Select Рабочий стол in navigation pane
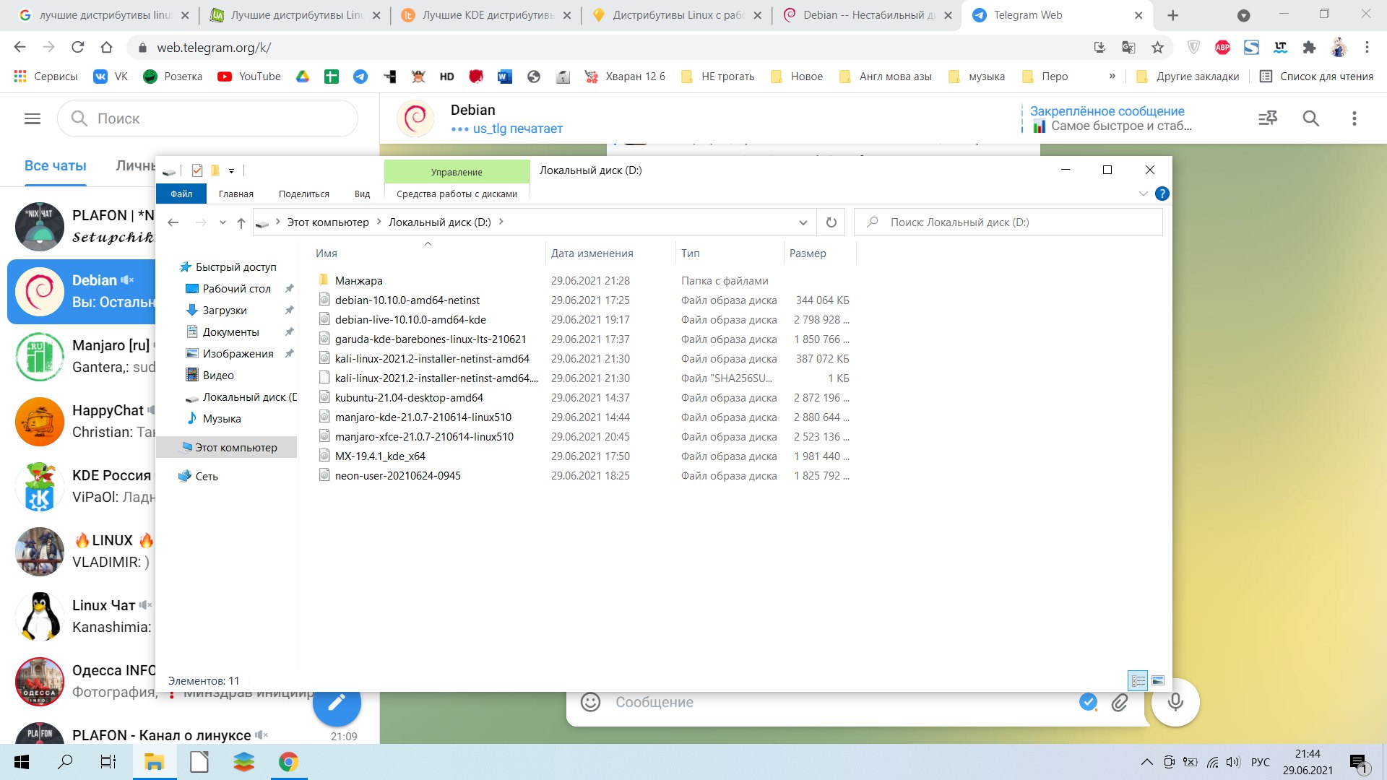This screenshot has height=780, width=1387. [236, 289]
